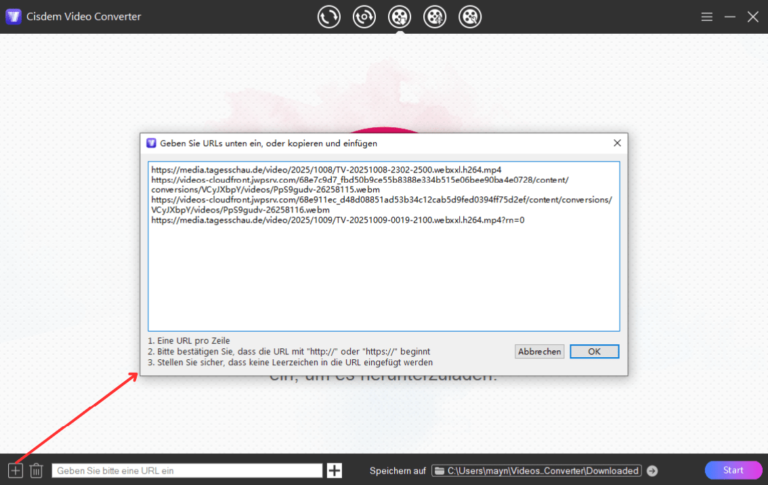Confirm the URL list with OK
The width and height of the screenshot is (768, 485).
(594, 352)
